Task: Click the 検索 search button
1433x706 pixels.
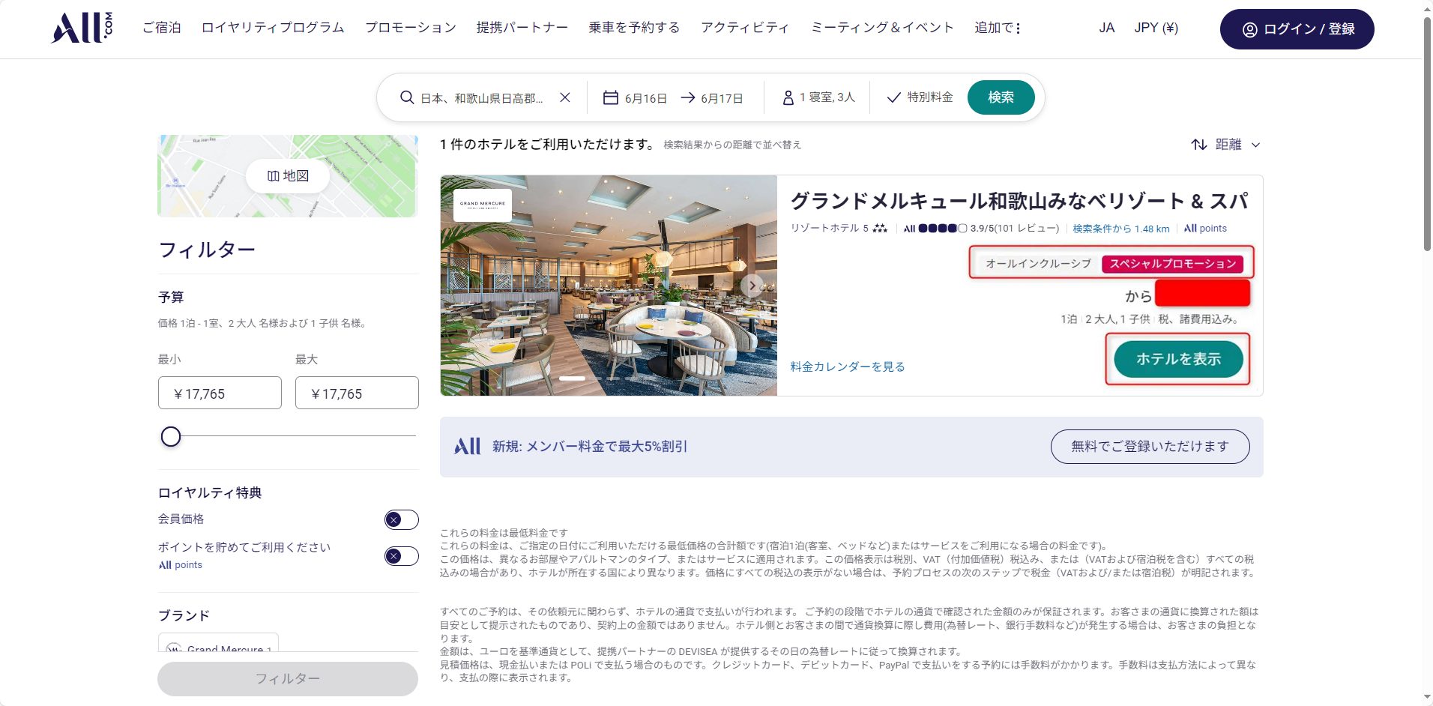Action: (x=1001, y=97)
